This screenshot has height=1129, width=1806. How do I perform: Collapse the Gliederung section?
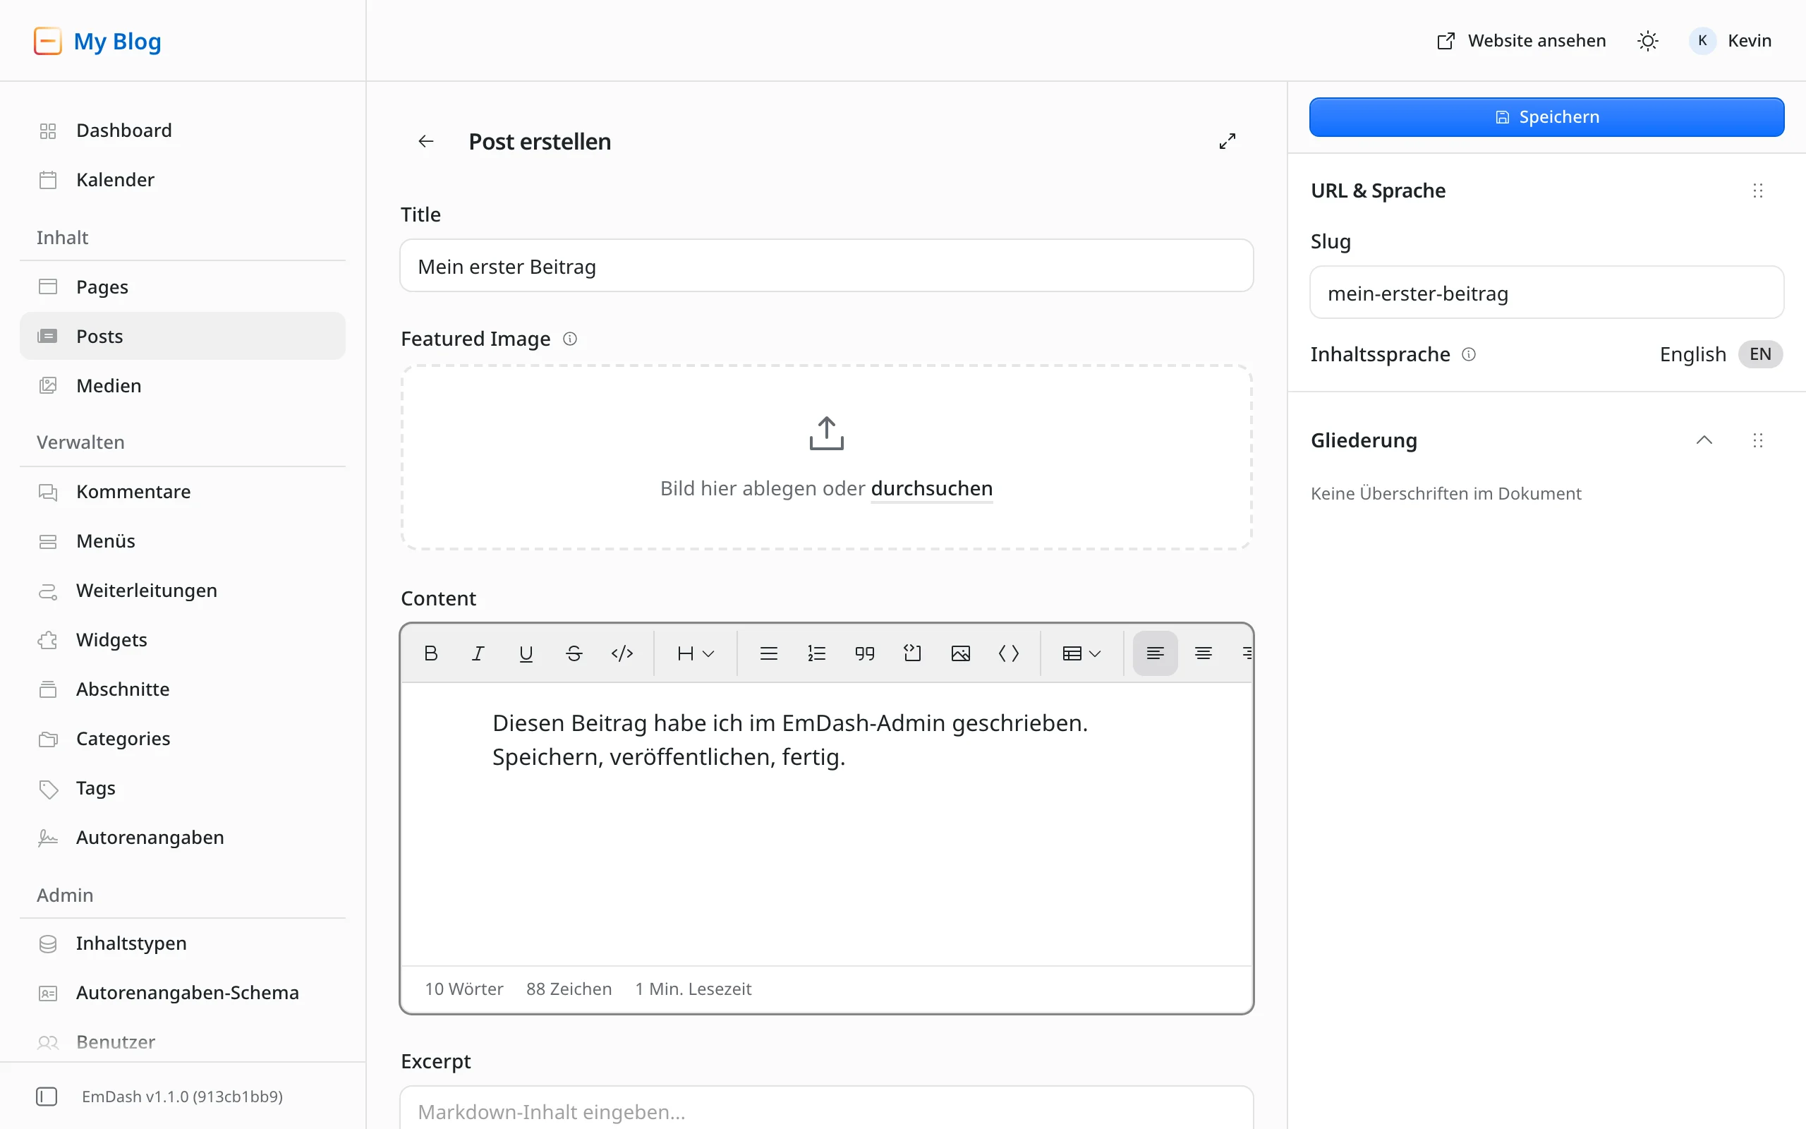(1704, 440)
